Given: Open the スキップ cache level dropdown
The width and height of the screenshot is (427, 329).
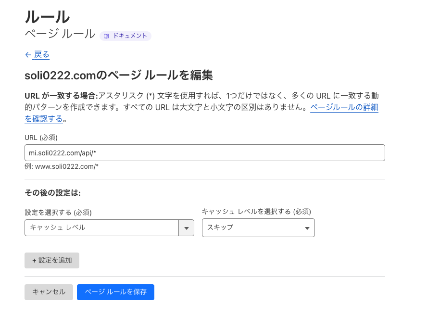Looking at the screenshot, I should [x=258, y=228].
